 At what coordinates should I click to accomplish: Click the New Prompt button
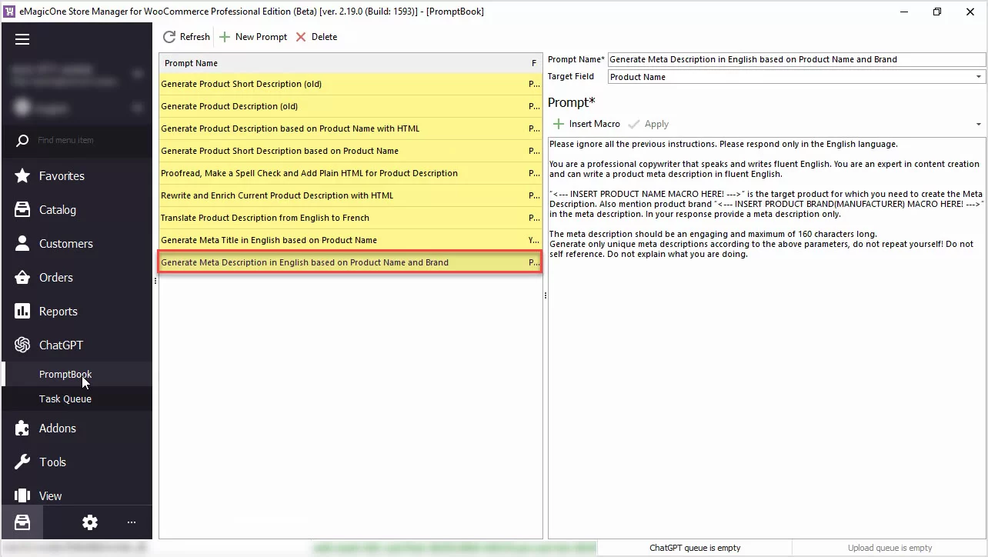pos(253,36)
